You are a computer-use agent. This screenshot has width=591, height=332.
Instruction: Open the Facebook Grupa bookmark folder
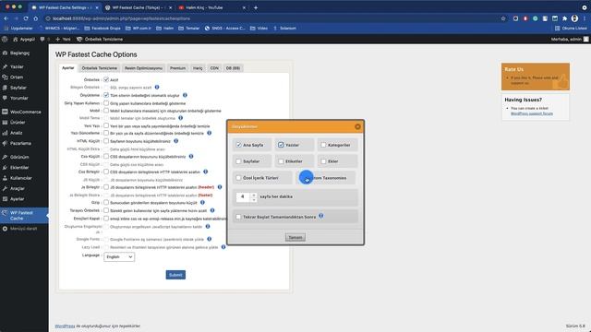point(103,29)
